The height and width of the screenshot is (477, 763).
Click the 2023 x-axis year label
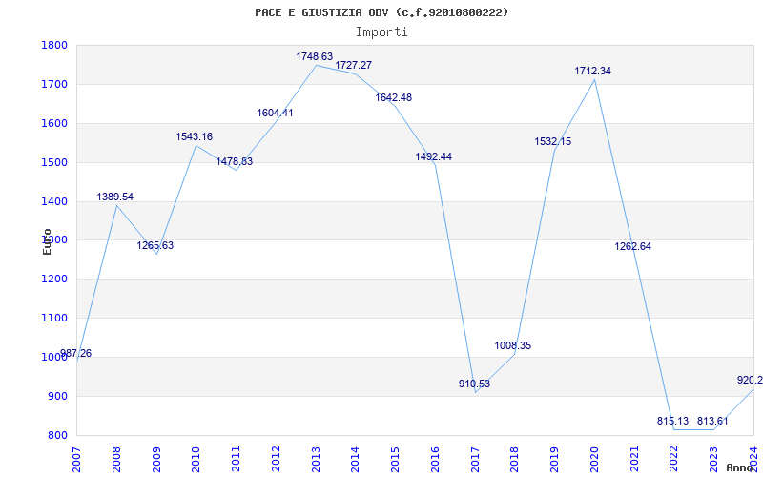713,460
